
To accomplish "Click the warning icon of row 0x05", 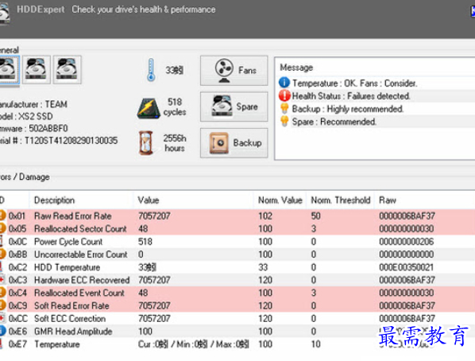I will tap(2, 228).
